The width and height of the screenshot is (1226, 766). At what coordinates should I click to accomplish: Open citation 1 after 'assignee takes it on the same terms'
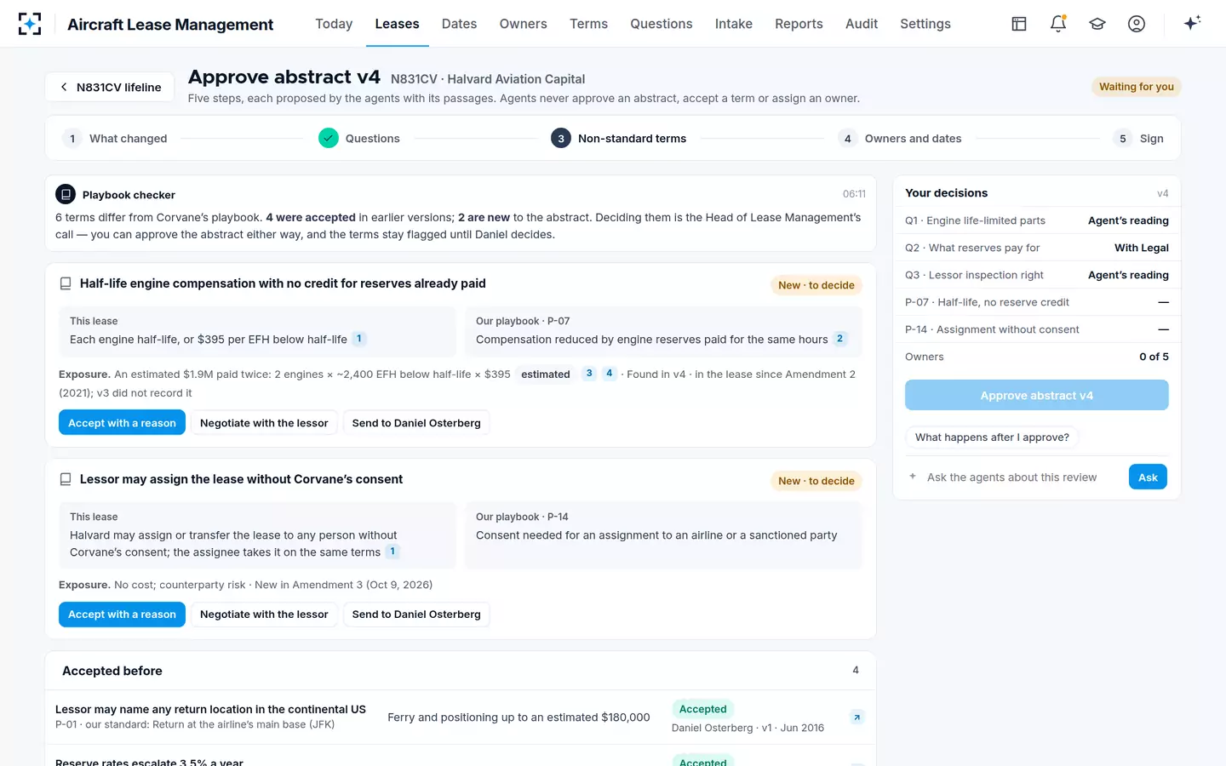coord(392,552)
